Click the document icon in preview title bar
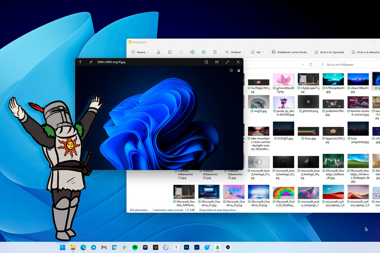Screen dimensions: 380x253 click(x=206, y=62)
